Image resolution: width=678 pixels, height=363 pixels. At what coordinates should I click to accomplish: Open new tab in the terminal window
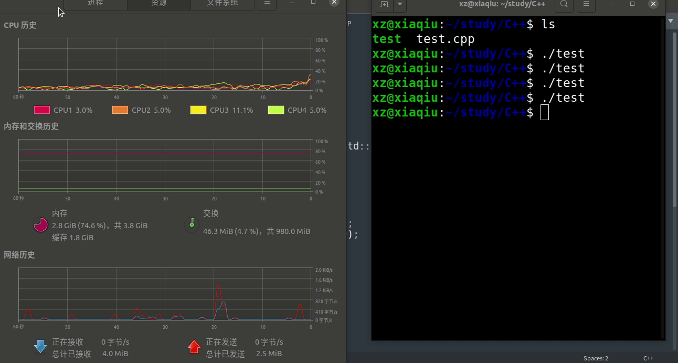[385, 4]
